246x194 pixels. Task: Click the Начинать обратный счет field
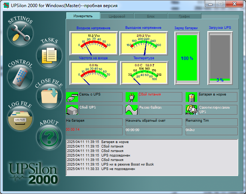154,122
